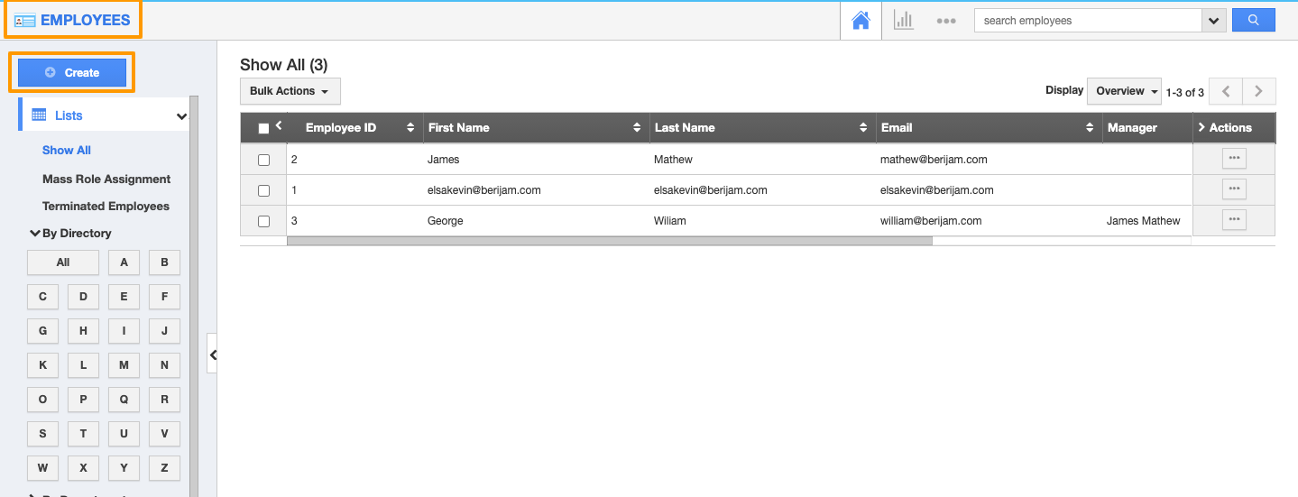This screenshot has height=497, width=1298.
Task: Open the Display Overview dropdown
Action: pyautogui.click(x=1126, y=91)
